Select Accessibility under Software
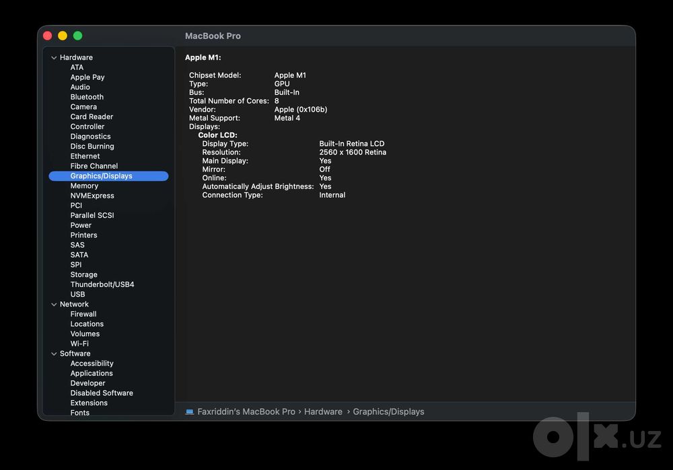The image size is (673, 470). tap(92, 363)
